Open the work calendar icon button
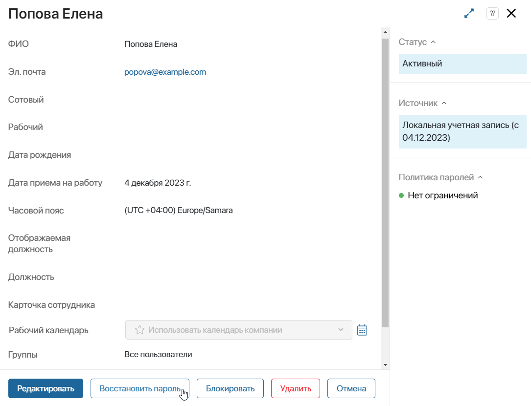This screenshot has height=406, width=531. click(x=362, y=330)
